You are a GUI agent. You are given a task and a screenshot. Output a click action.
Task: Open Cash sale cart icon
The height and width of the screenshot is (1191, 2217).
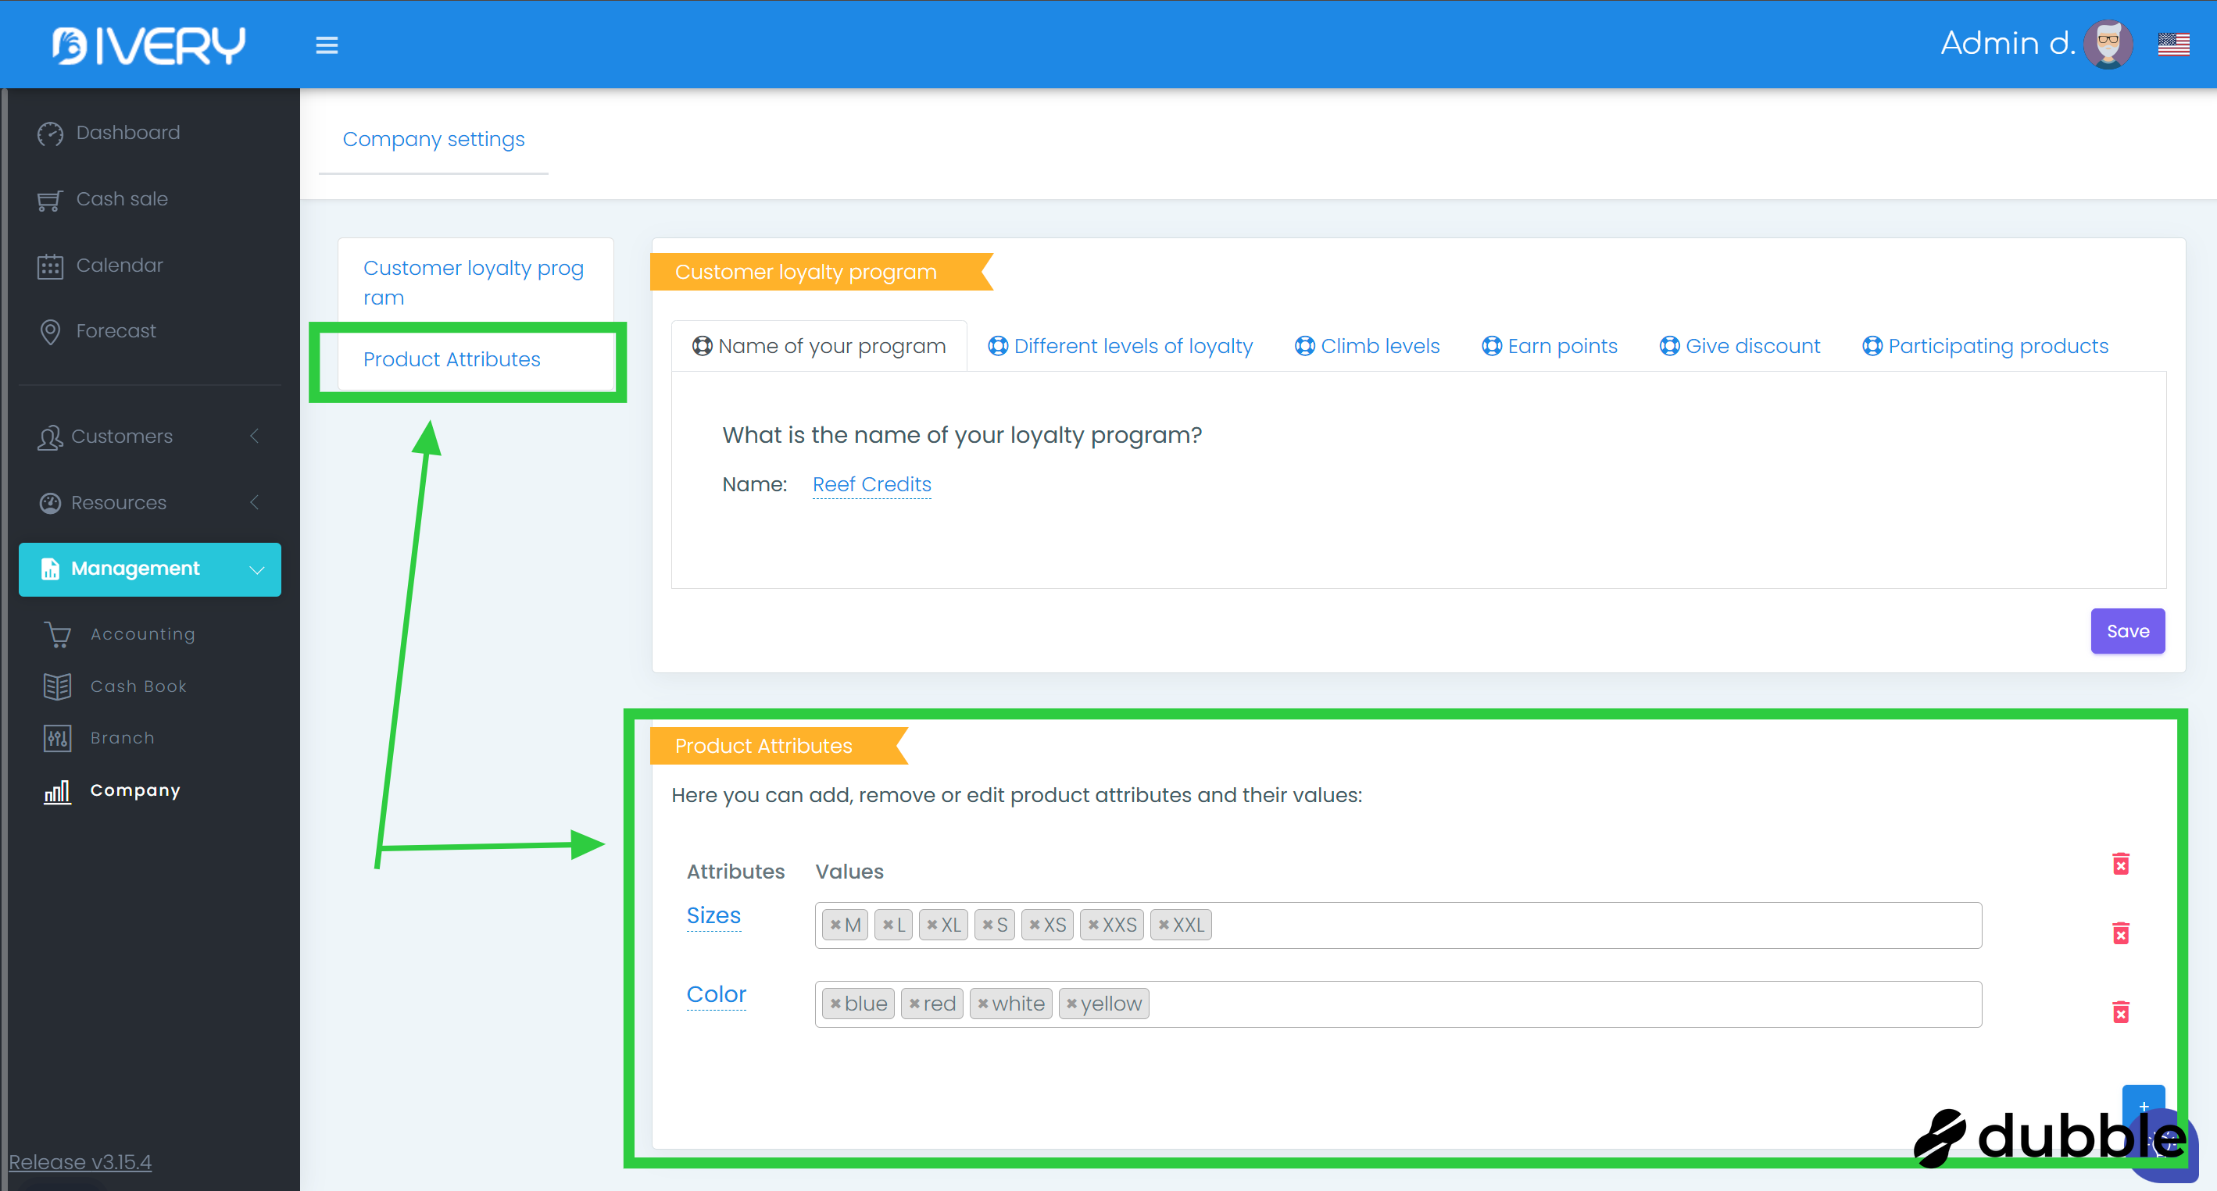50,201
